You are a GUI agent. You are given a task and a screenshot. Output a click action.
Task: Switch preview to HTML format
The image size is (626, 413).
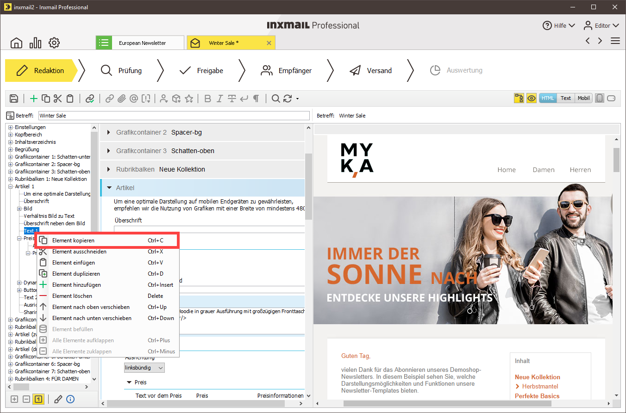(x=548, y=98)
